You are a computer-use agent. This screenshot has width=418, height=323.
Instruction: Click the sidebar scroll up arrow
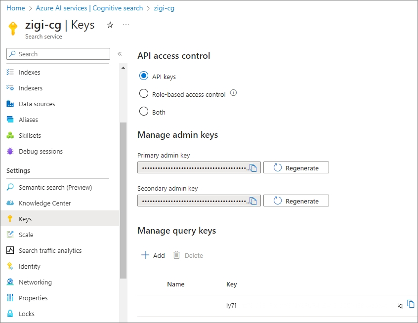coord(123,68)
